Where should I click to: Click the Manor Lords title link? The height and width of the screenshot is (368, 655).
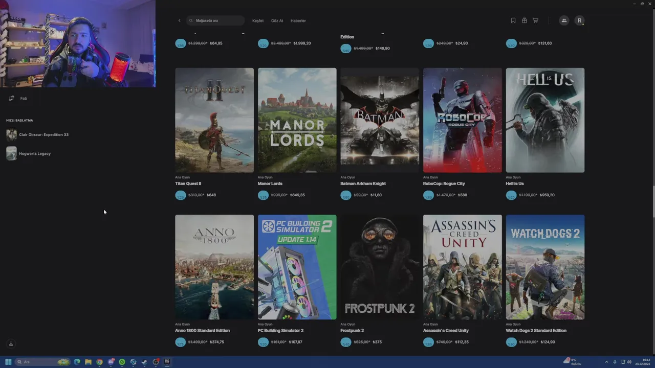click(x=270, y=183)
